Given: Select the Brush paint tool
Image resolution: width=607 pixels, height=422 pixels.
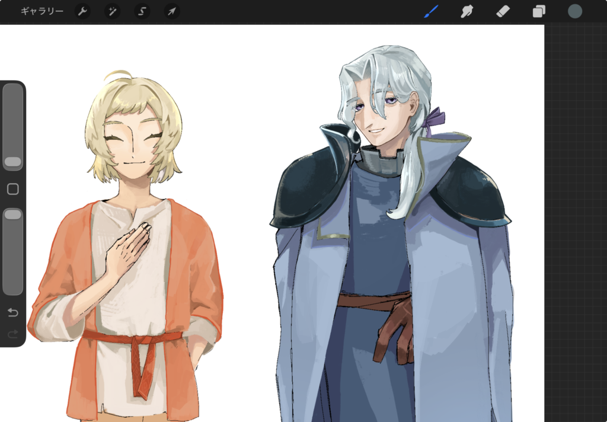Looking at the screenshot, I should point(431,11).
